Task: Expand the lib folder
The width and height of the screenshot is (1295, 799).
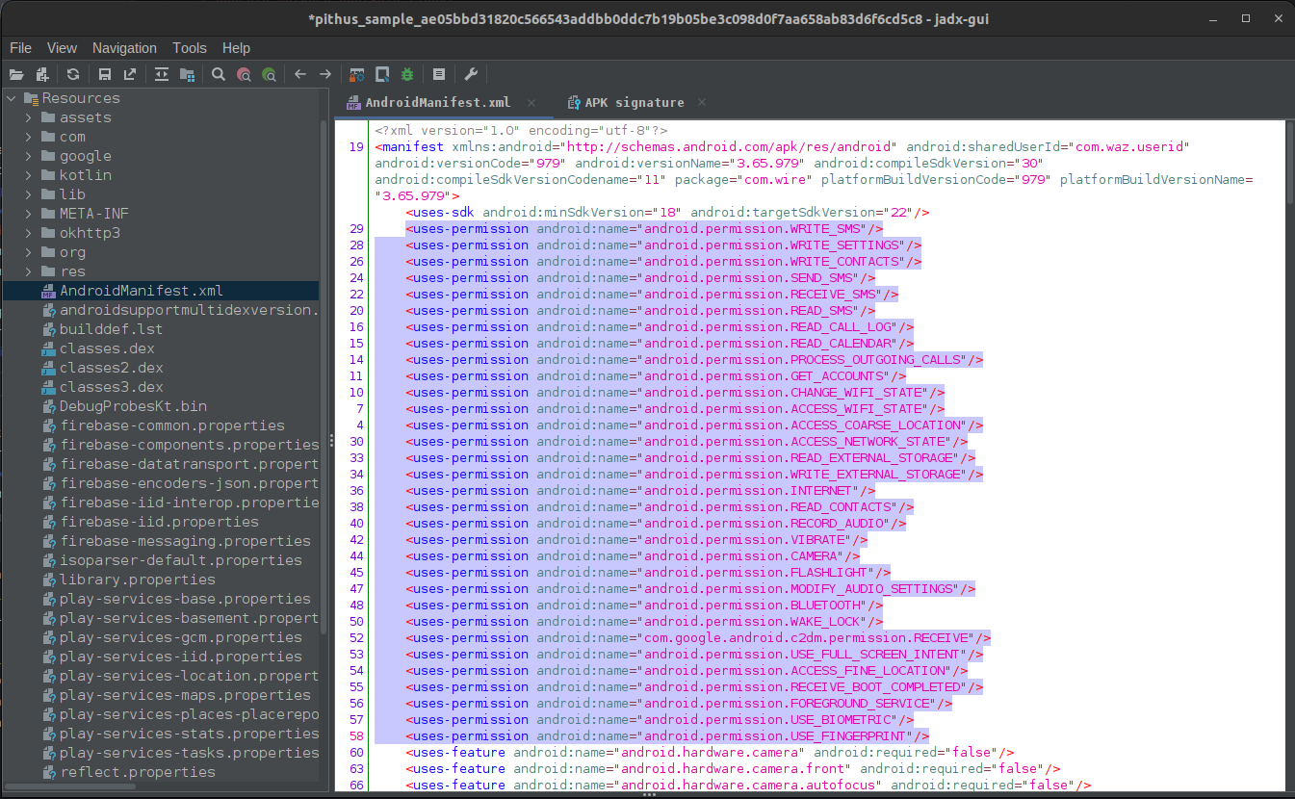Action: pyautogui.click(x=29, y=194)
